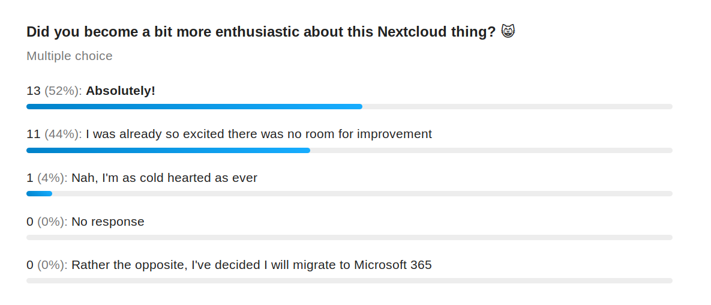Click the empty bar under the Microsoft 365 option

point(349,281)
